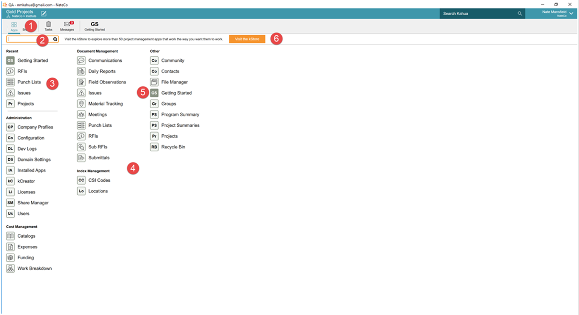Click the app search field
The width and height of the screenshot is (579, 315).
[x=29, y=39]
